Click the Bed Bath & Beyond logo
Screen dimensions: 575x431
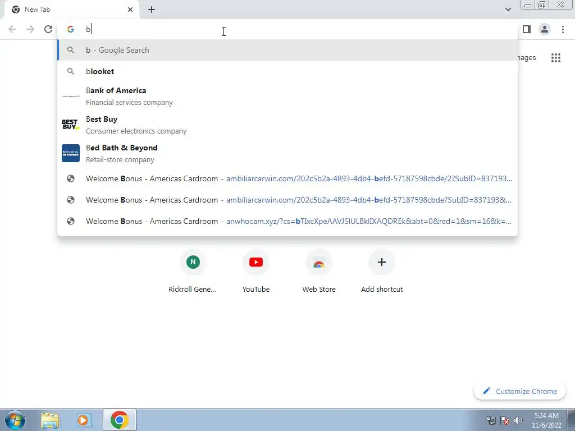(70, 153)
